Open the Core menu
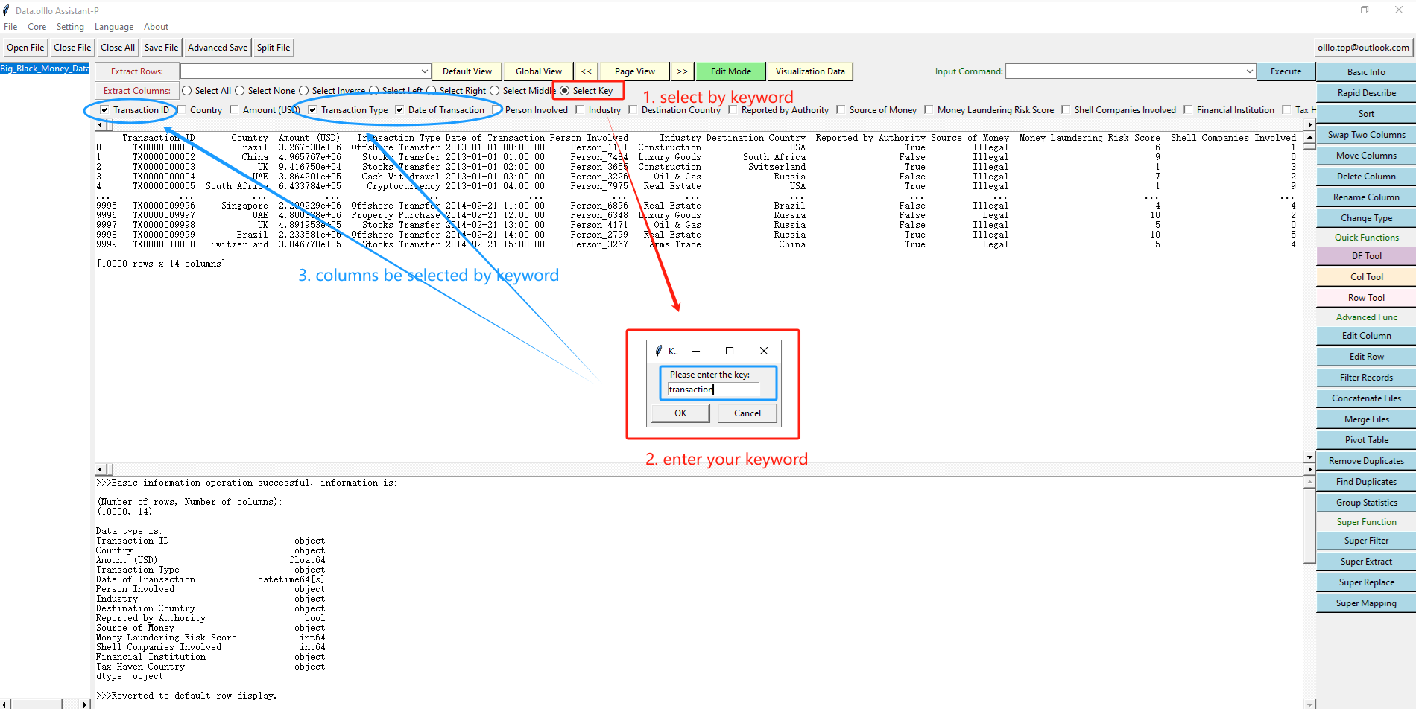1416x709 pixels. 37,27
